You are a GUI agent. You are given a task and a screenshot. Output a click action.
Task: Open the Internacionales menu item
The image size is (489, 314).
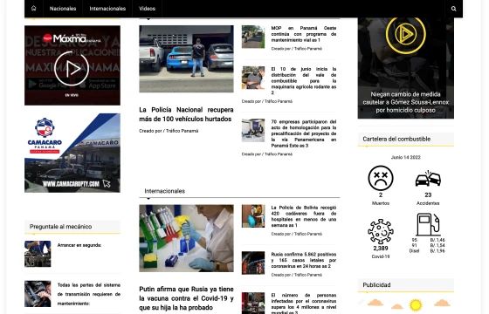click(107, 9)
